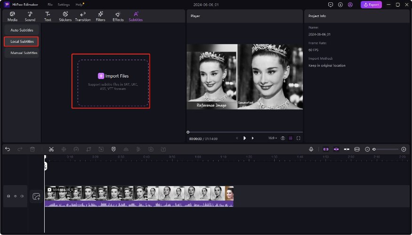Image resolution: width=412 pixels, height=235 pixels.
Task: Open the Help menu
Action: pyautogui.click(x=79, y=4)
